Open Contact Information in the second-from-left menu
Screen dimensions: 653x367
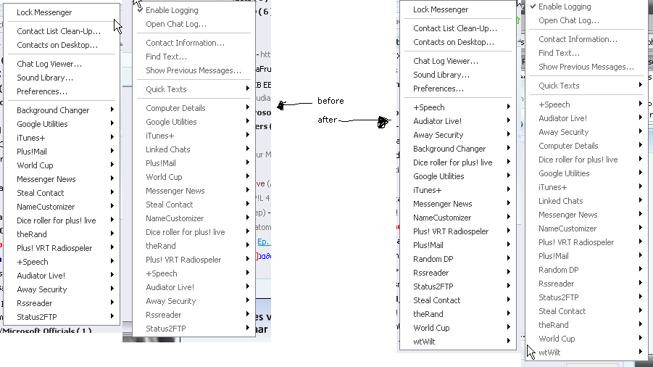[x=185, y=43]
